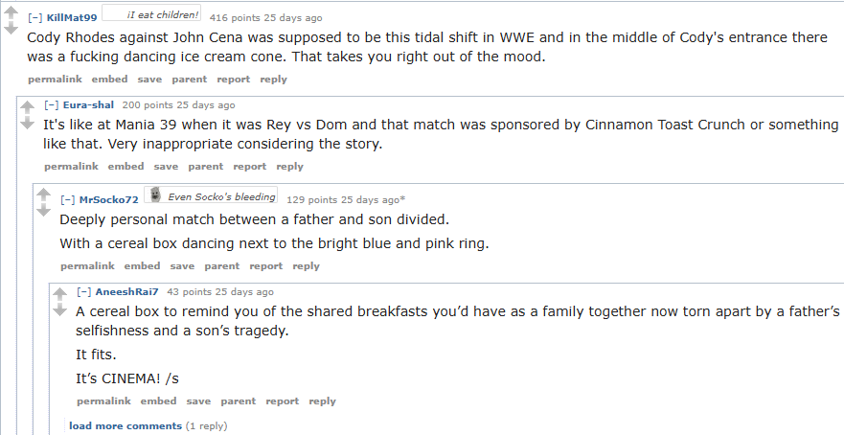Go to parent of AneeshRai7's comment
This screenshot has height=435, width=844.
(239, 401)
